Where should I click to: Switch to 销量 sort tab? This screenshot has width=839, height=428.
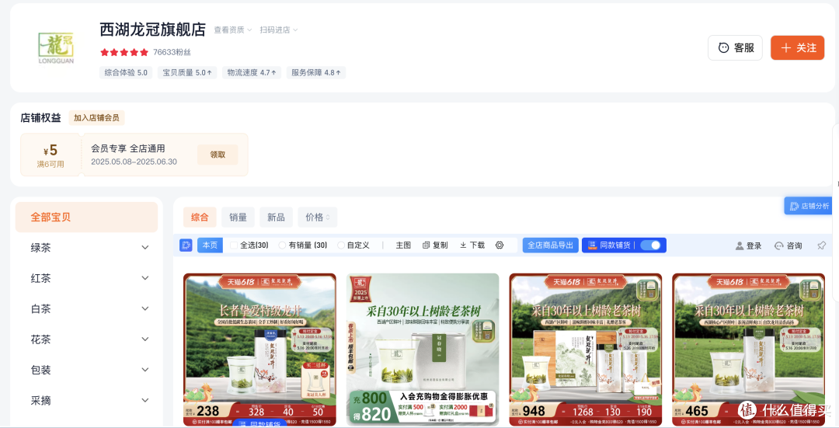[238, 217]
